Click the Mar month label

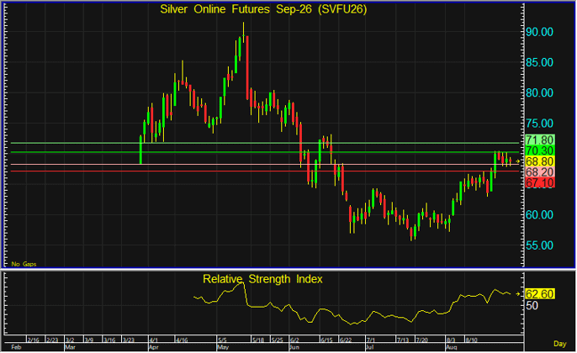(x=71, y=347)
